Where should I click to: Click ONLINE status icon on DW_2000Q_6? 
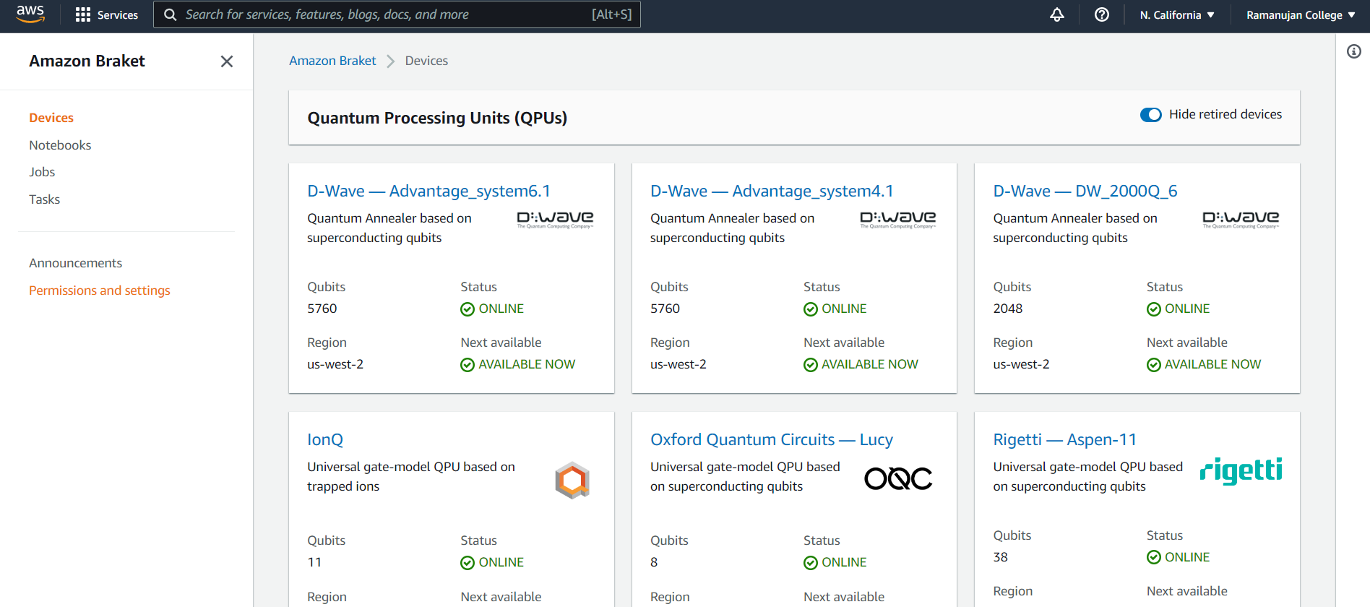point(1154,309)
